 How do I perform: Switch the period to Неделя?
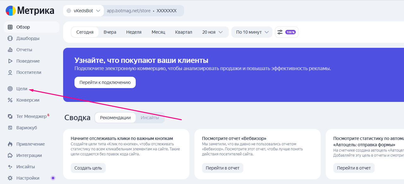[134, 32]
